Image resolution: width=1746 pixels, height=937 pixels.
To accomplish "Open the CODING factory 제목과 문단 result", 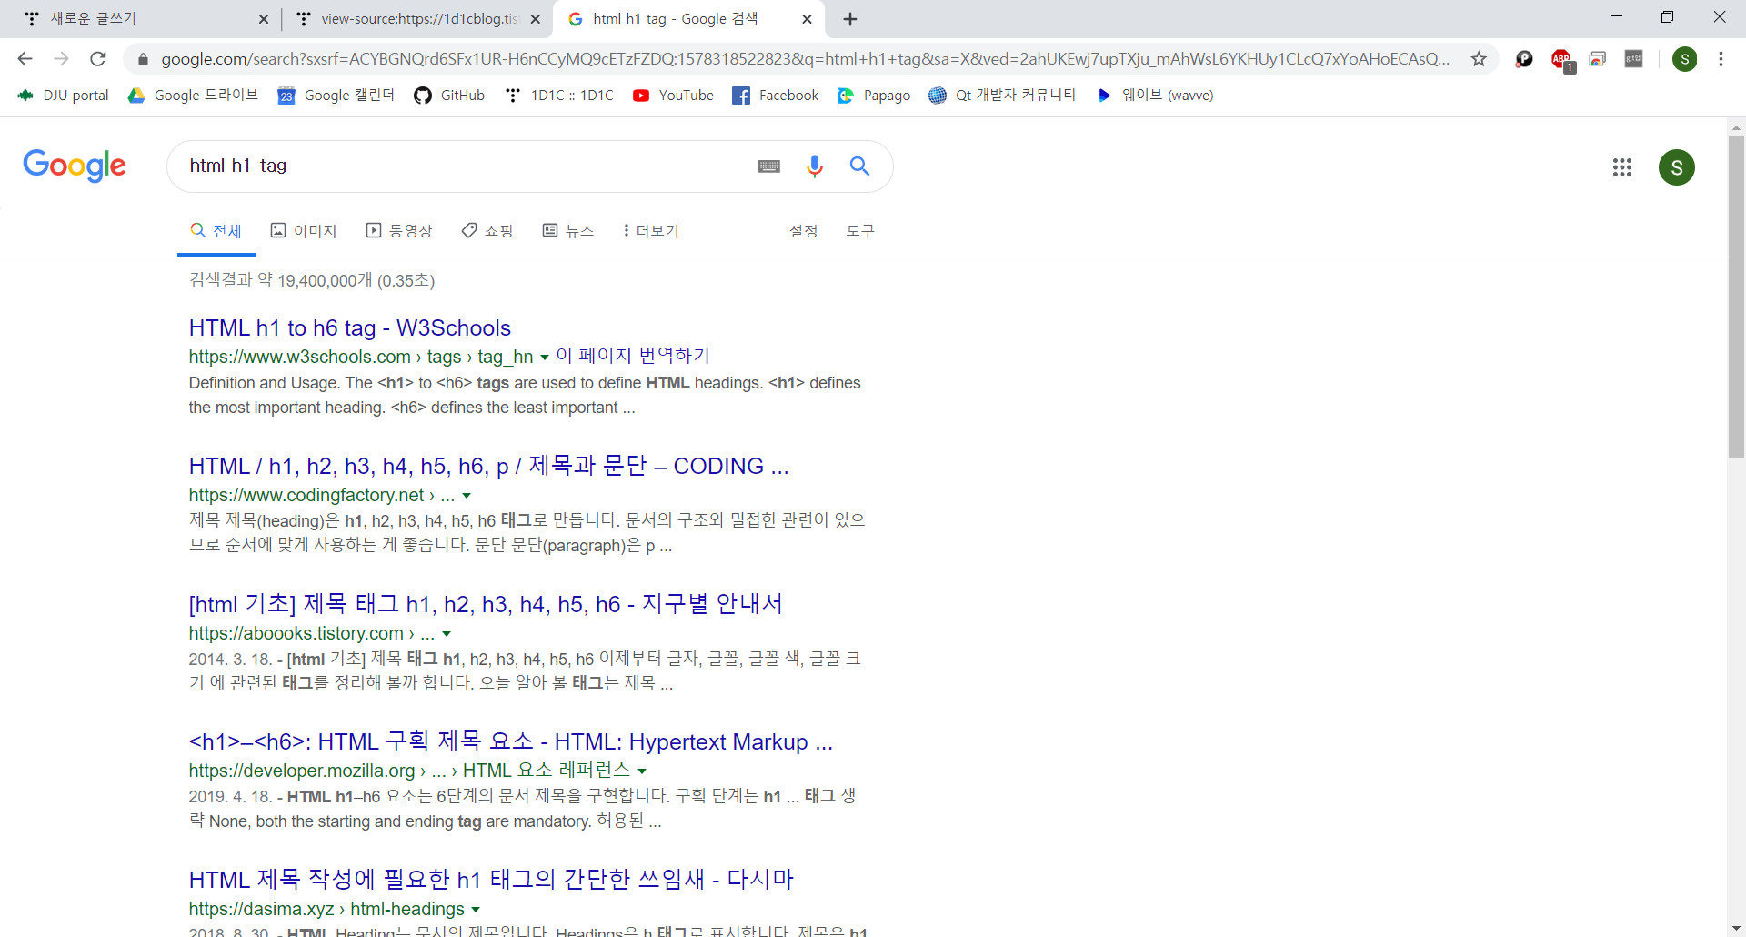I will point(489,467).
